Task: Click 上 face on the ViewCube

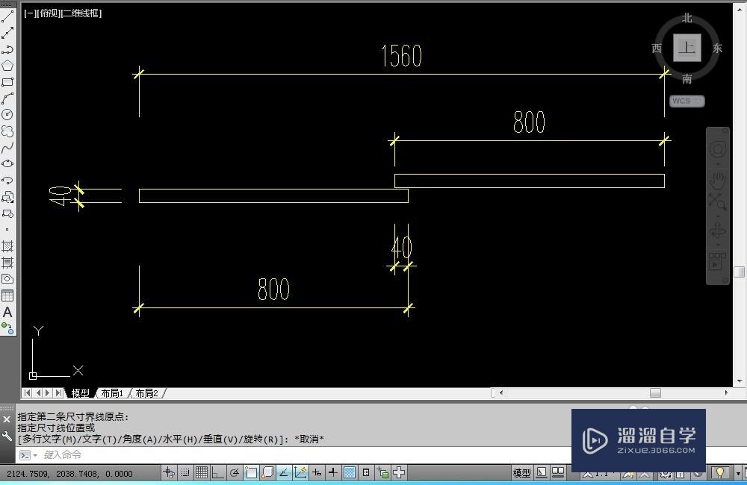Action: point(687,47)
